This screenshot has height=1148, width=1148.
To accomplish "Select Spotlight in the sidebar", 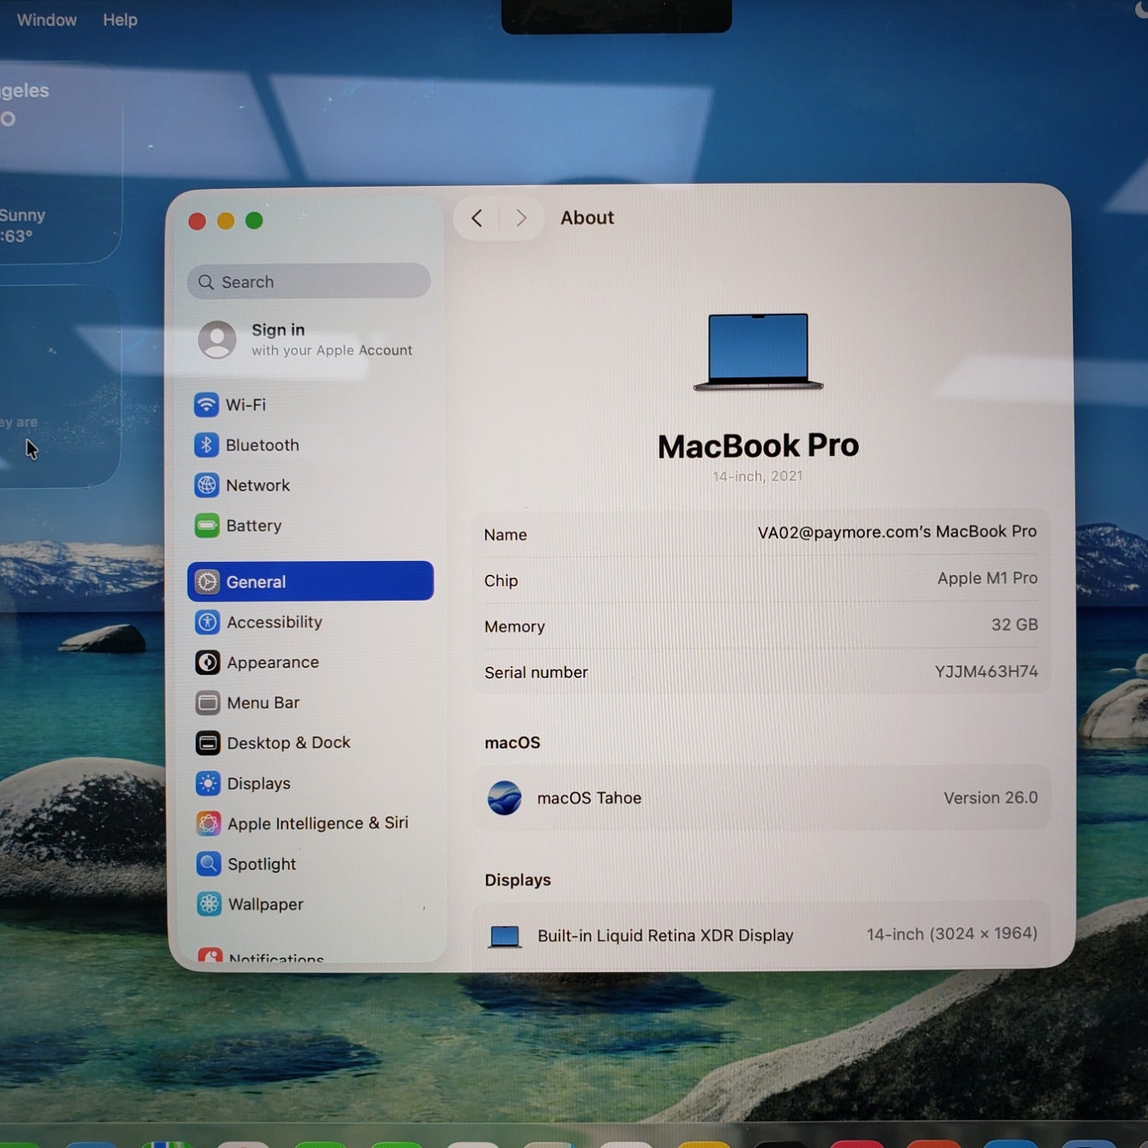I will 261,864.
